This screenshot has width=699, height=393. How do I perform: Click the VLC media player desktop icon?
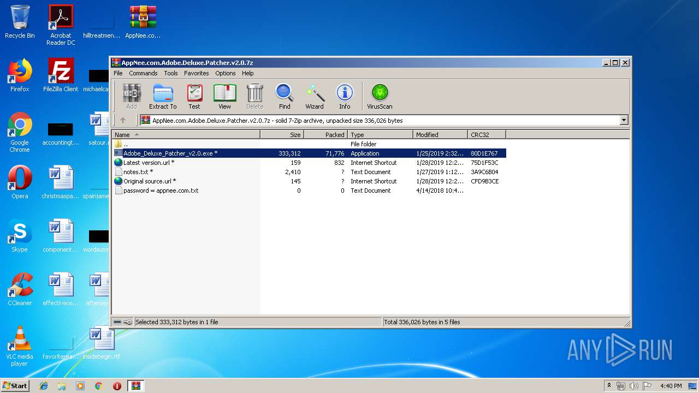20,346
